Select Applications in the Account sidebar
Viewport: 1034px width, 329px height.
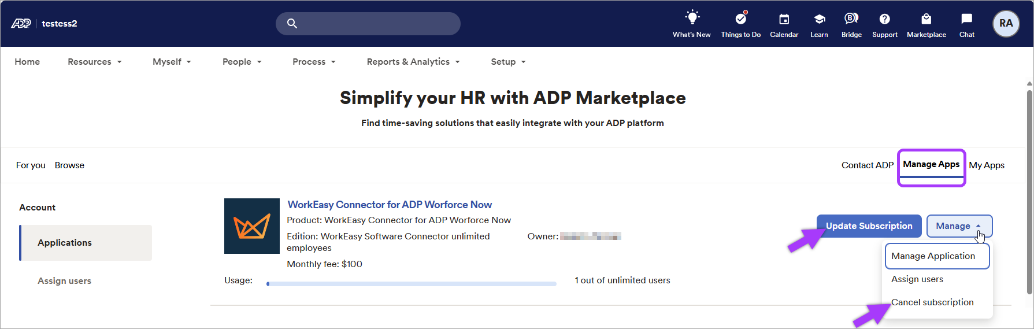click(x=86, y=243)
